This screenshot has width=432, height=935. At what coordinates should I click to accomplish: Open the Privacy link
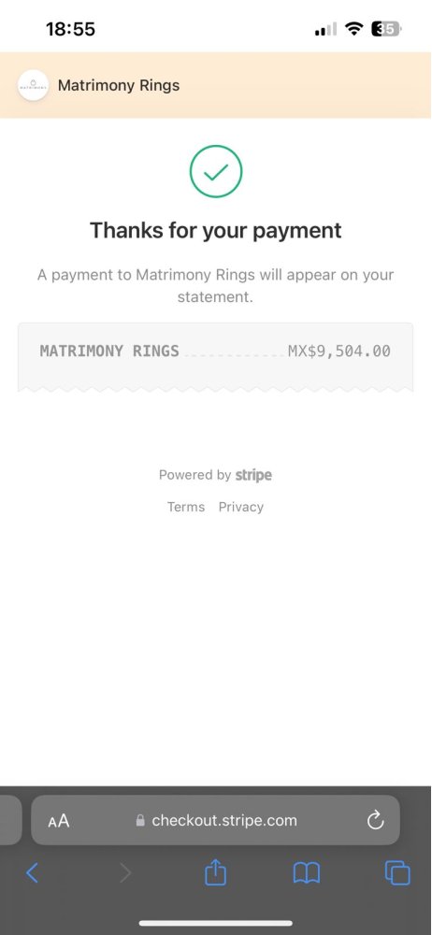tap(241, 507)
